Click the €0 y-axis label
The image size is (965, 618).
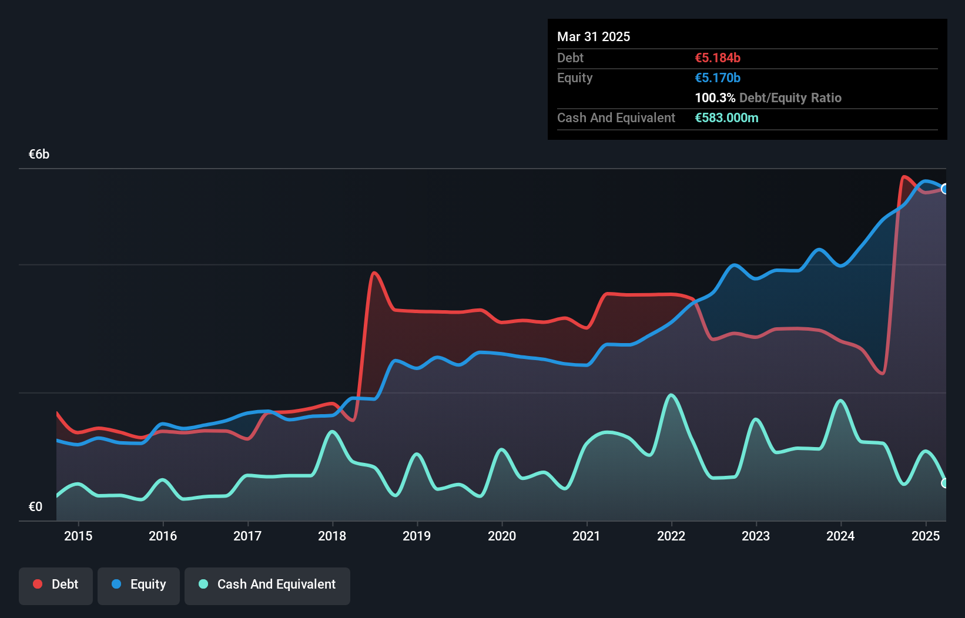(x=35, y=506)
